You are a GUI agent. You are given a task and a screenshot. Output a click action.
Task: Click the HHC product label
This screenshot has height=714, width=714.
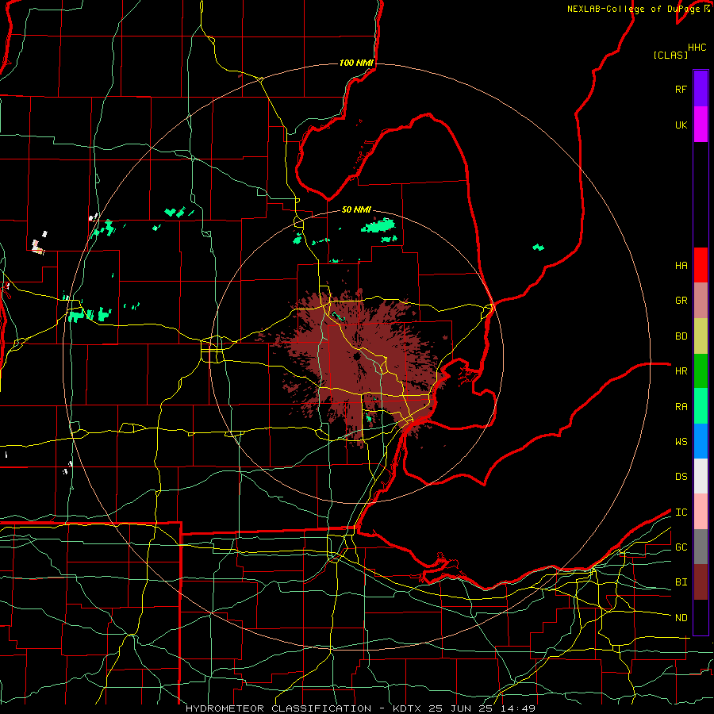697,48
